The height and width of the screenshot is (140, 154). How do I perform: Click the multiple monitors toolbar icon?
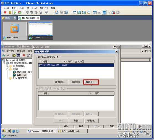(88, 12)
